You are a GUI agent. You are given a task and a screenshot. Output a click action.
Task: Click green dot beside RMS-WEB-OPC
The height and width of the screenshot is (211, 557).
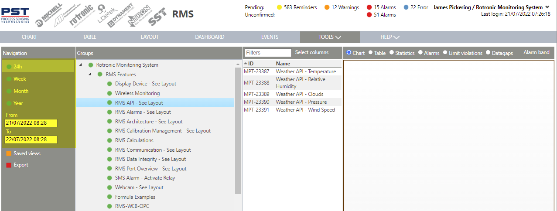pos(109,206)
